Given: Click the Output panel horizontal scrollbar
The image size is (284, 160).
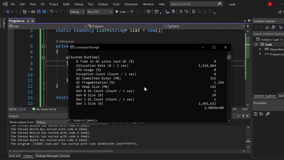Looking at the screenshot, I should point(63,151).
